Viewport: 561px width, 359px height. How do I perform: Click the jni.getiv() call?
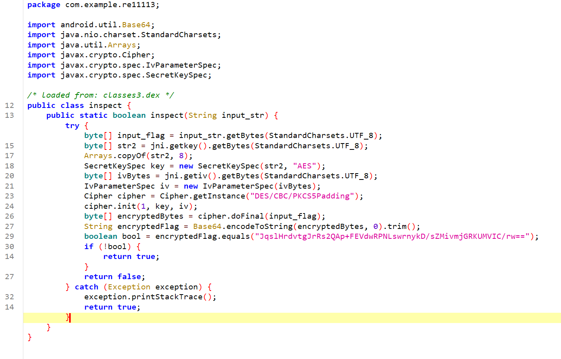(x=191, y=176)
